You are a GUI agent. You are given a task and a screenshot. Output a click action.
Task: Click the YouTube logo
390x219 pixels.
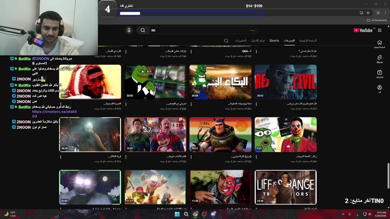pyautogui.click(x=363, y=30)
